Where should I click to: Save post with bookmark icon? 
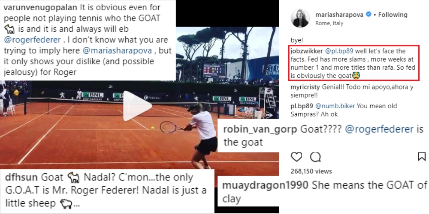tap(422, 157)
